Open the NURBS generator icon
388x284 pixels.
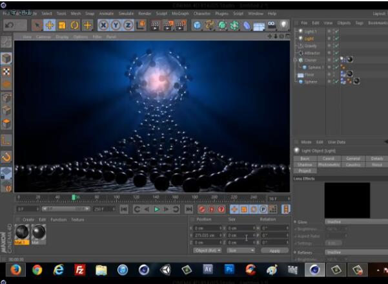click(222, 25)
